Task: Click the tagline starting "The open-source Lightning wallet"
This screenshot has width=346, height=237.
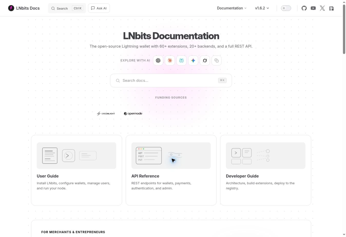Action: [x=171, y=46]
